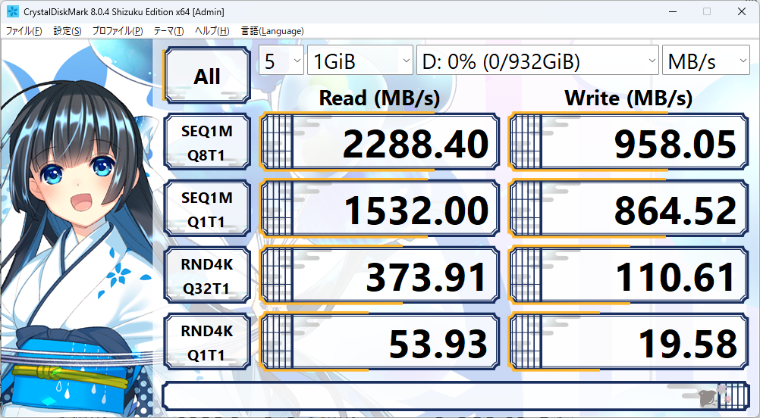Open the ファイル(F) menu
The height and width of the screenshot is (418, 760).
coord(24,31)
